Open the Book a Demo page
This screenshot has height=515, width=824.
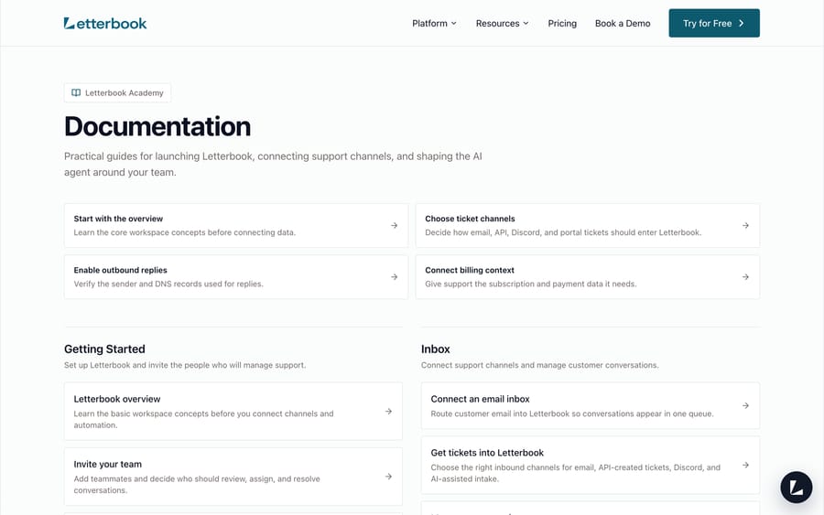pos(623,23)
